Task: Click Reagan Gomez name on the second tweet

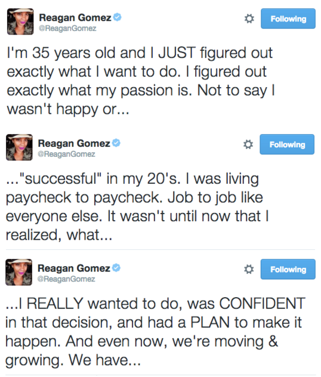Action: click(x=74, y=143)
